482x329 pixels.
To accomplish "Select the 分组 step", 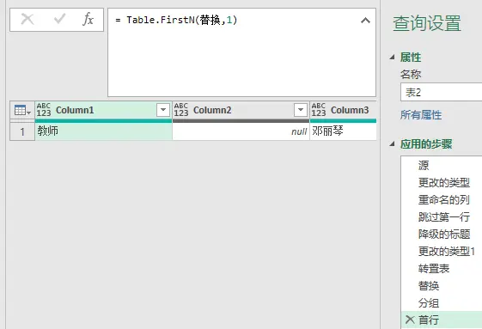I will 442,303.
